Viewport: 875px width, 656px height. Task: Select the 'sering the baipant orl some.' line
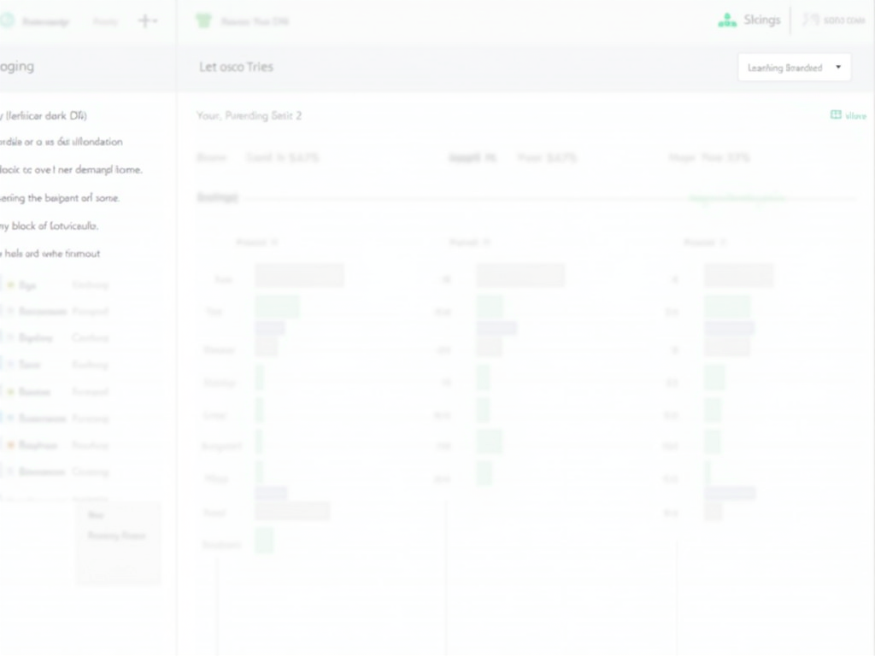[x=60, y=198]
